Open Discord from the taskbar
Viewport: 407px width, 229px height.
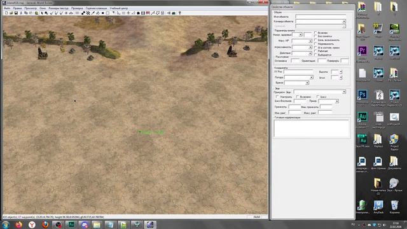pyautogui.click(x=85, y=225)
